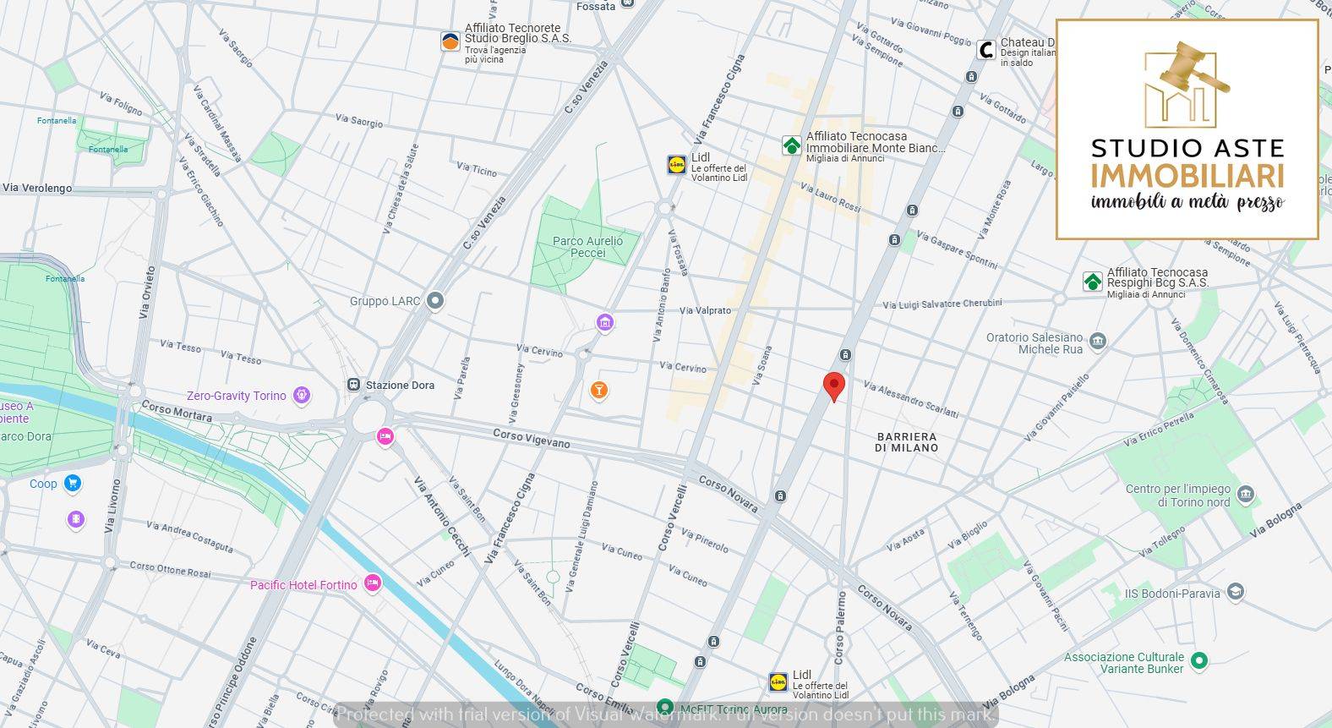Click the Corso Mortara street label

[177, 411]
